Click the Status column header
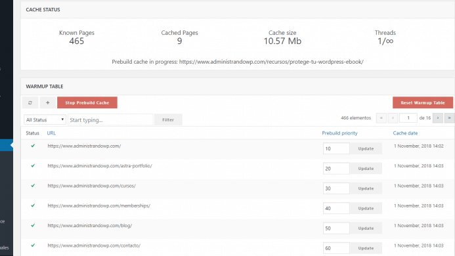This screenshot has width=455, height=256. pos(33,133)
